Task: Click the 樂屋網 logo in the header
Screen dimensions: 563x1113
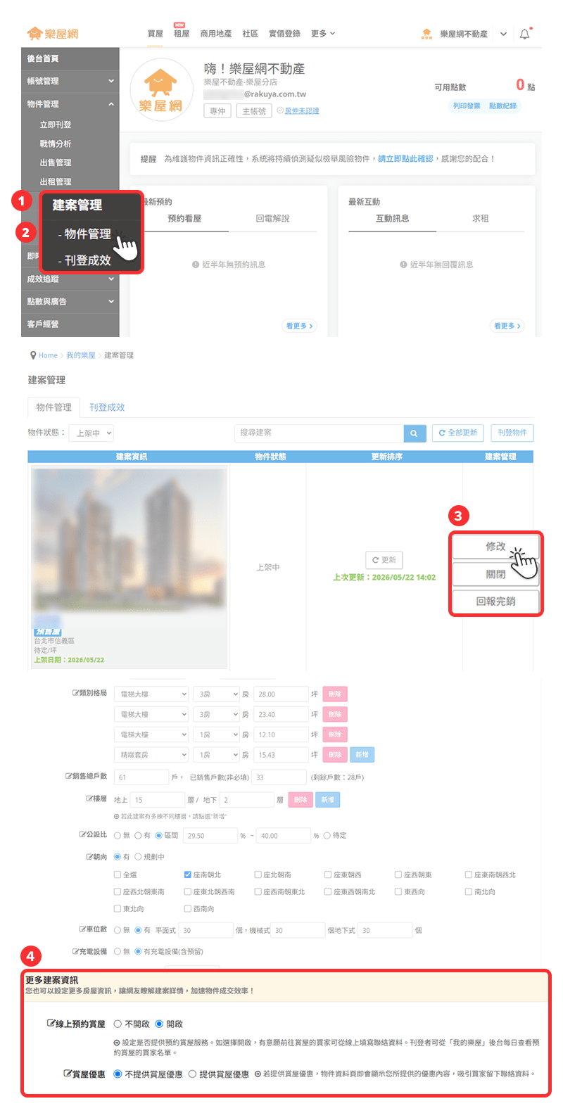Action: (x=53, y=33)
